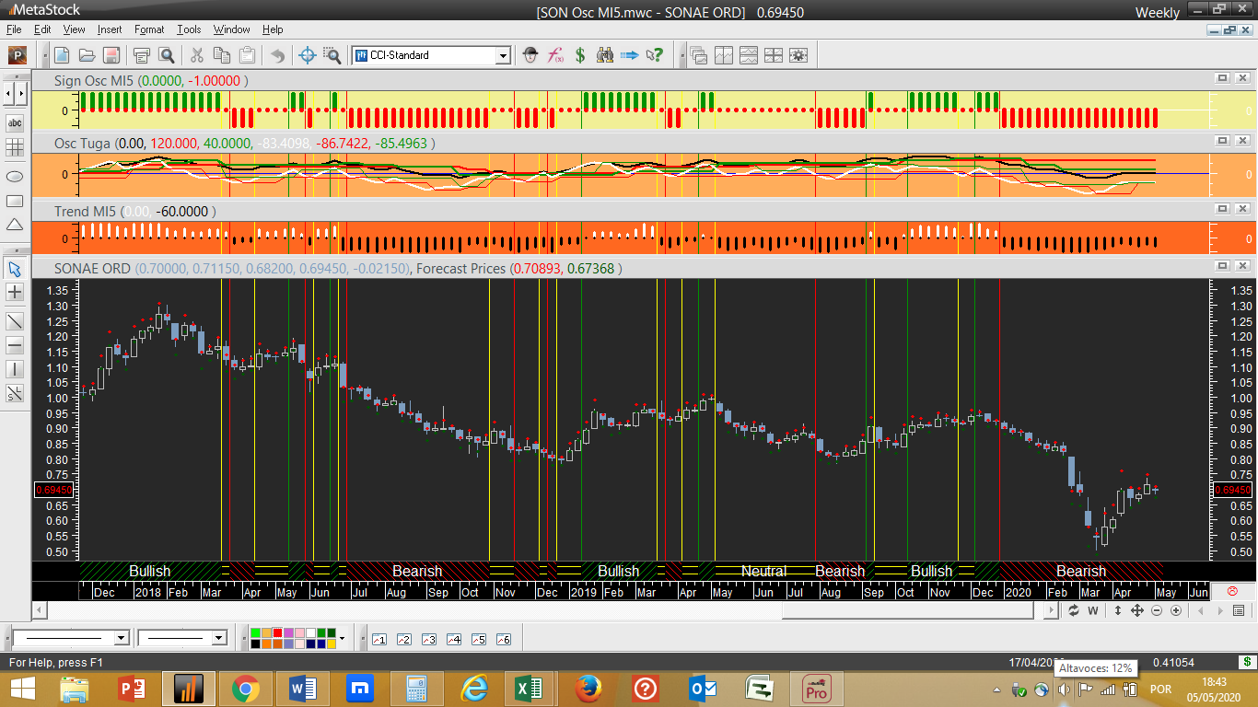Toggle the W weekly periodicity button
1258x707 pixels.
pyautogui.click(x=1093, y=610)
